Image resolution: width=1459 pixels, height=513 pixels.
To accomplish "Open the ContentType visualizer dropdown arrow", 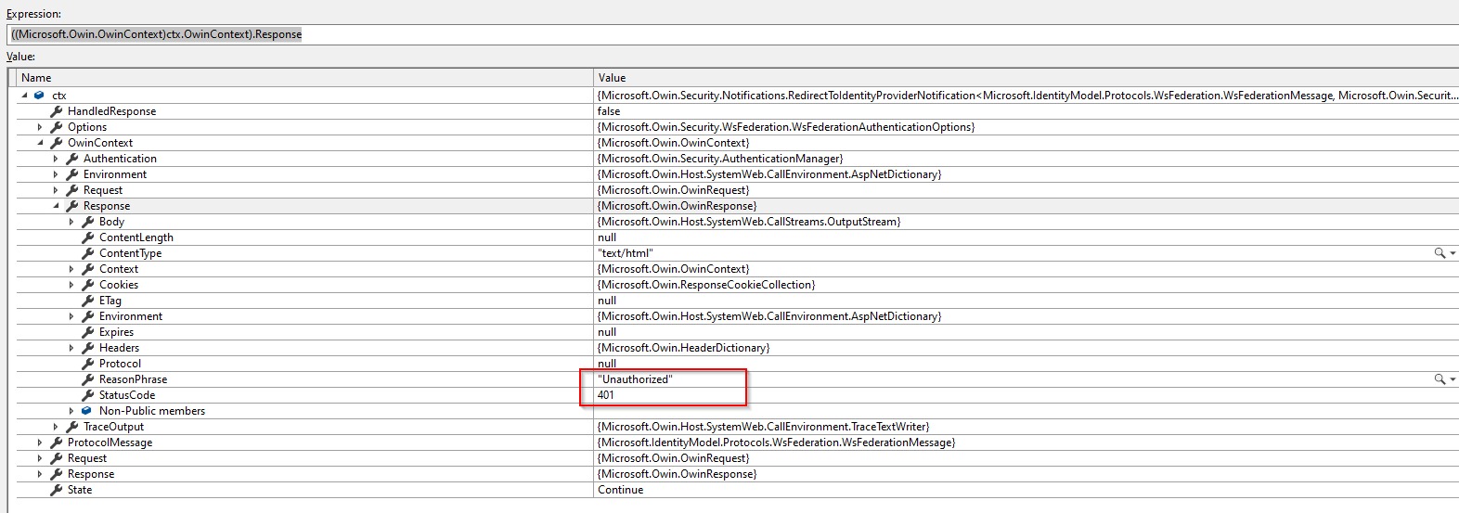I will click(1453, 253).
